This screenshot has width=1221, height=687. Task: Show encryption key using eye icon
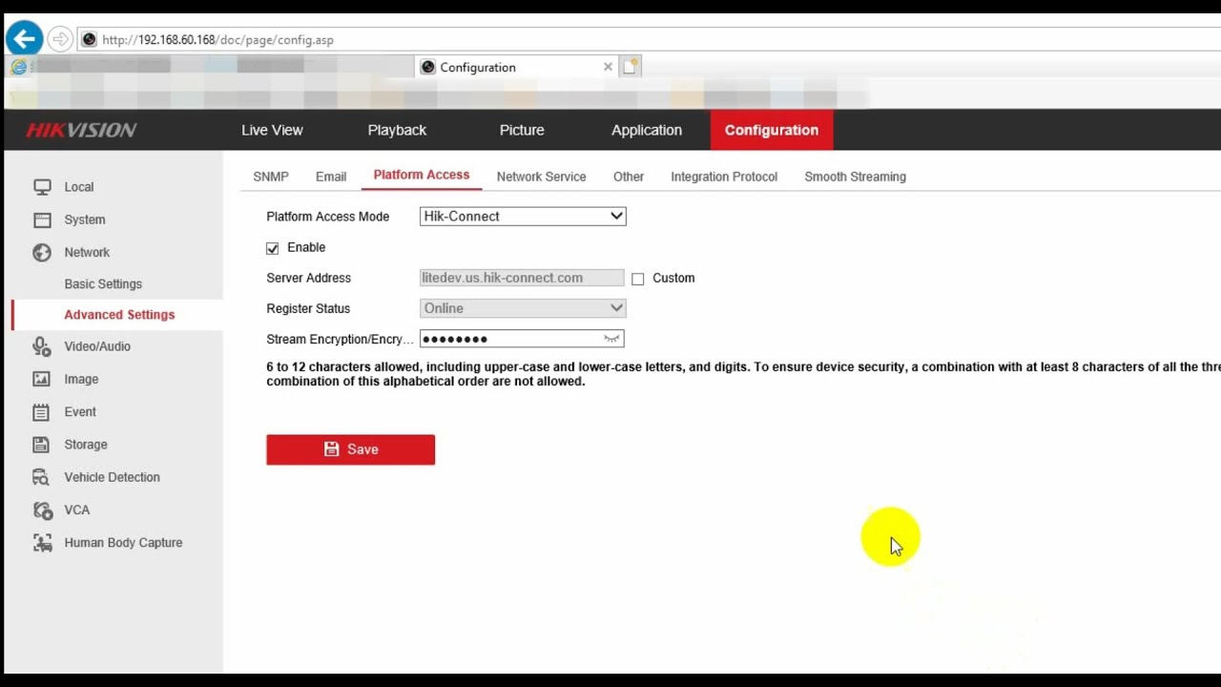611,339
